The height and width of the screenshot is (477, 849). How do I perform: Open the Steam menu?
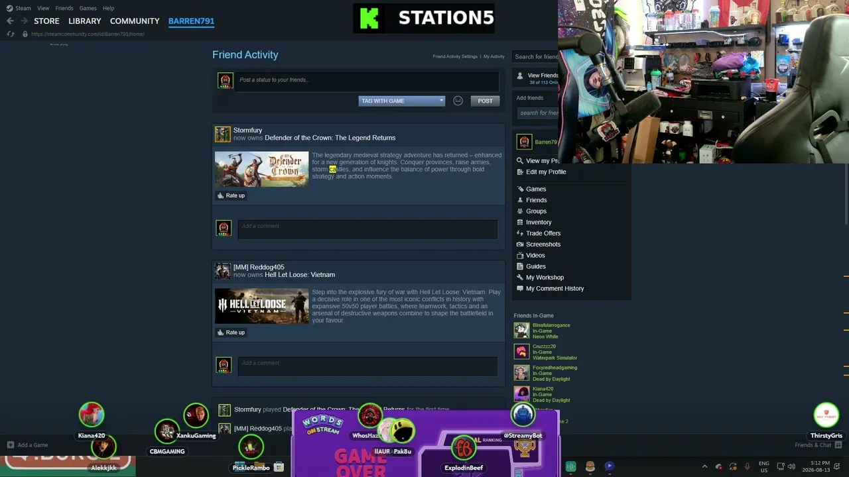point(23,8)
